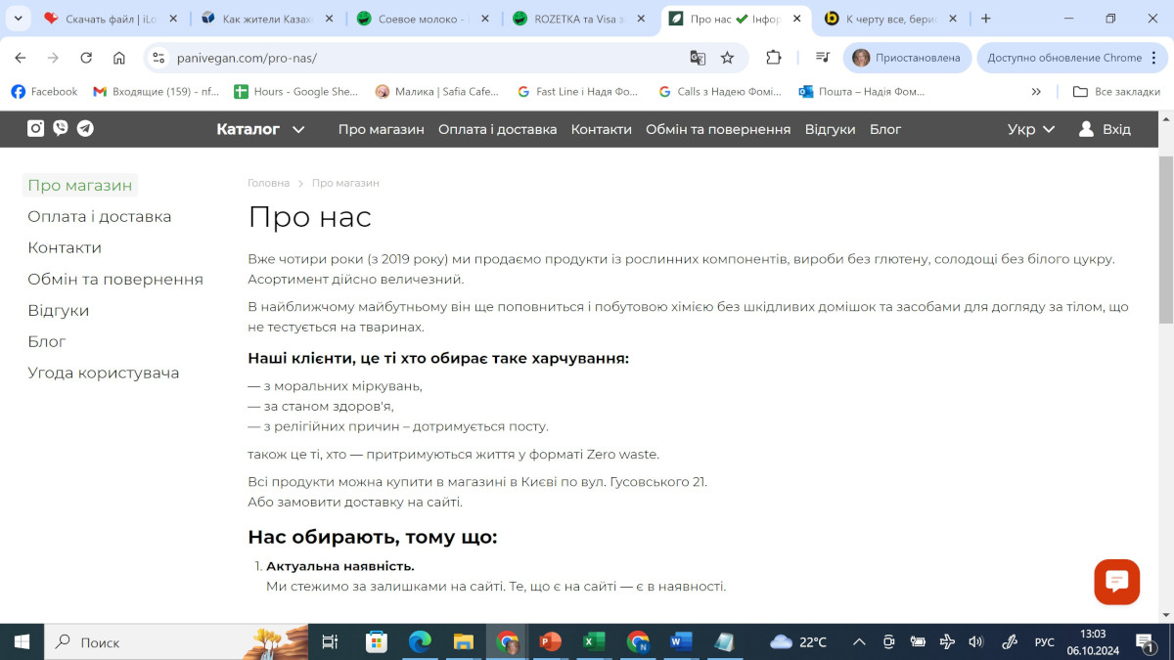Click the Головна breadcrumb link

click(268, 183)
